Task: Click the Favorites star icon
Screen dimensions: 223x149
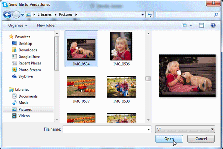Action: coord(11,37)
